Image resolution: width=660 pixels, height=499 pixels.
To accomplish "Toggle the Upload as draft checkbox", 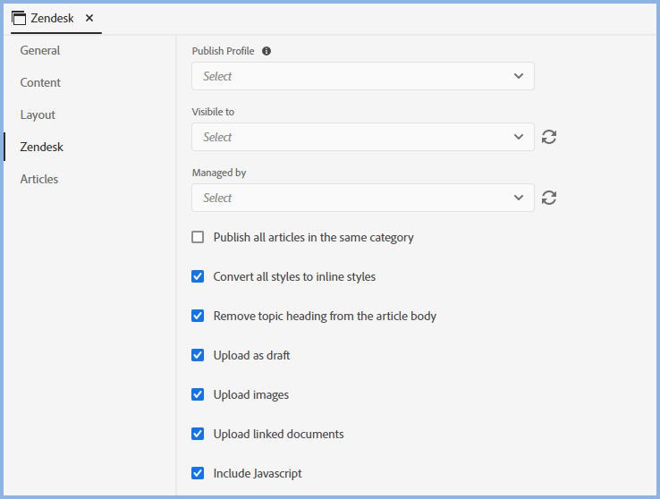I will click(x=199, y=356).
